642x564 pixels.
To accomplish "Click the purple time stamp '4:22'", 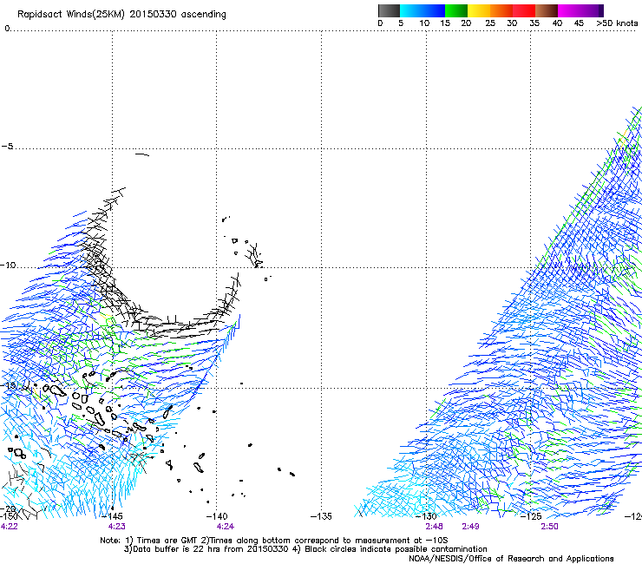I will pos(9,527).
